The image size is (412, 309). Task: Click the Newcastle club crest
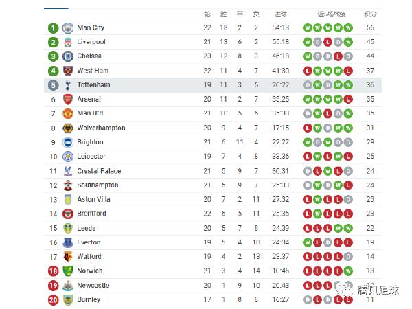point(67,286)
